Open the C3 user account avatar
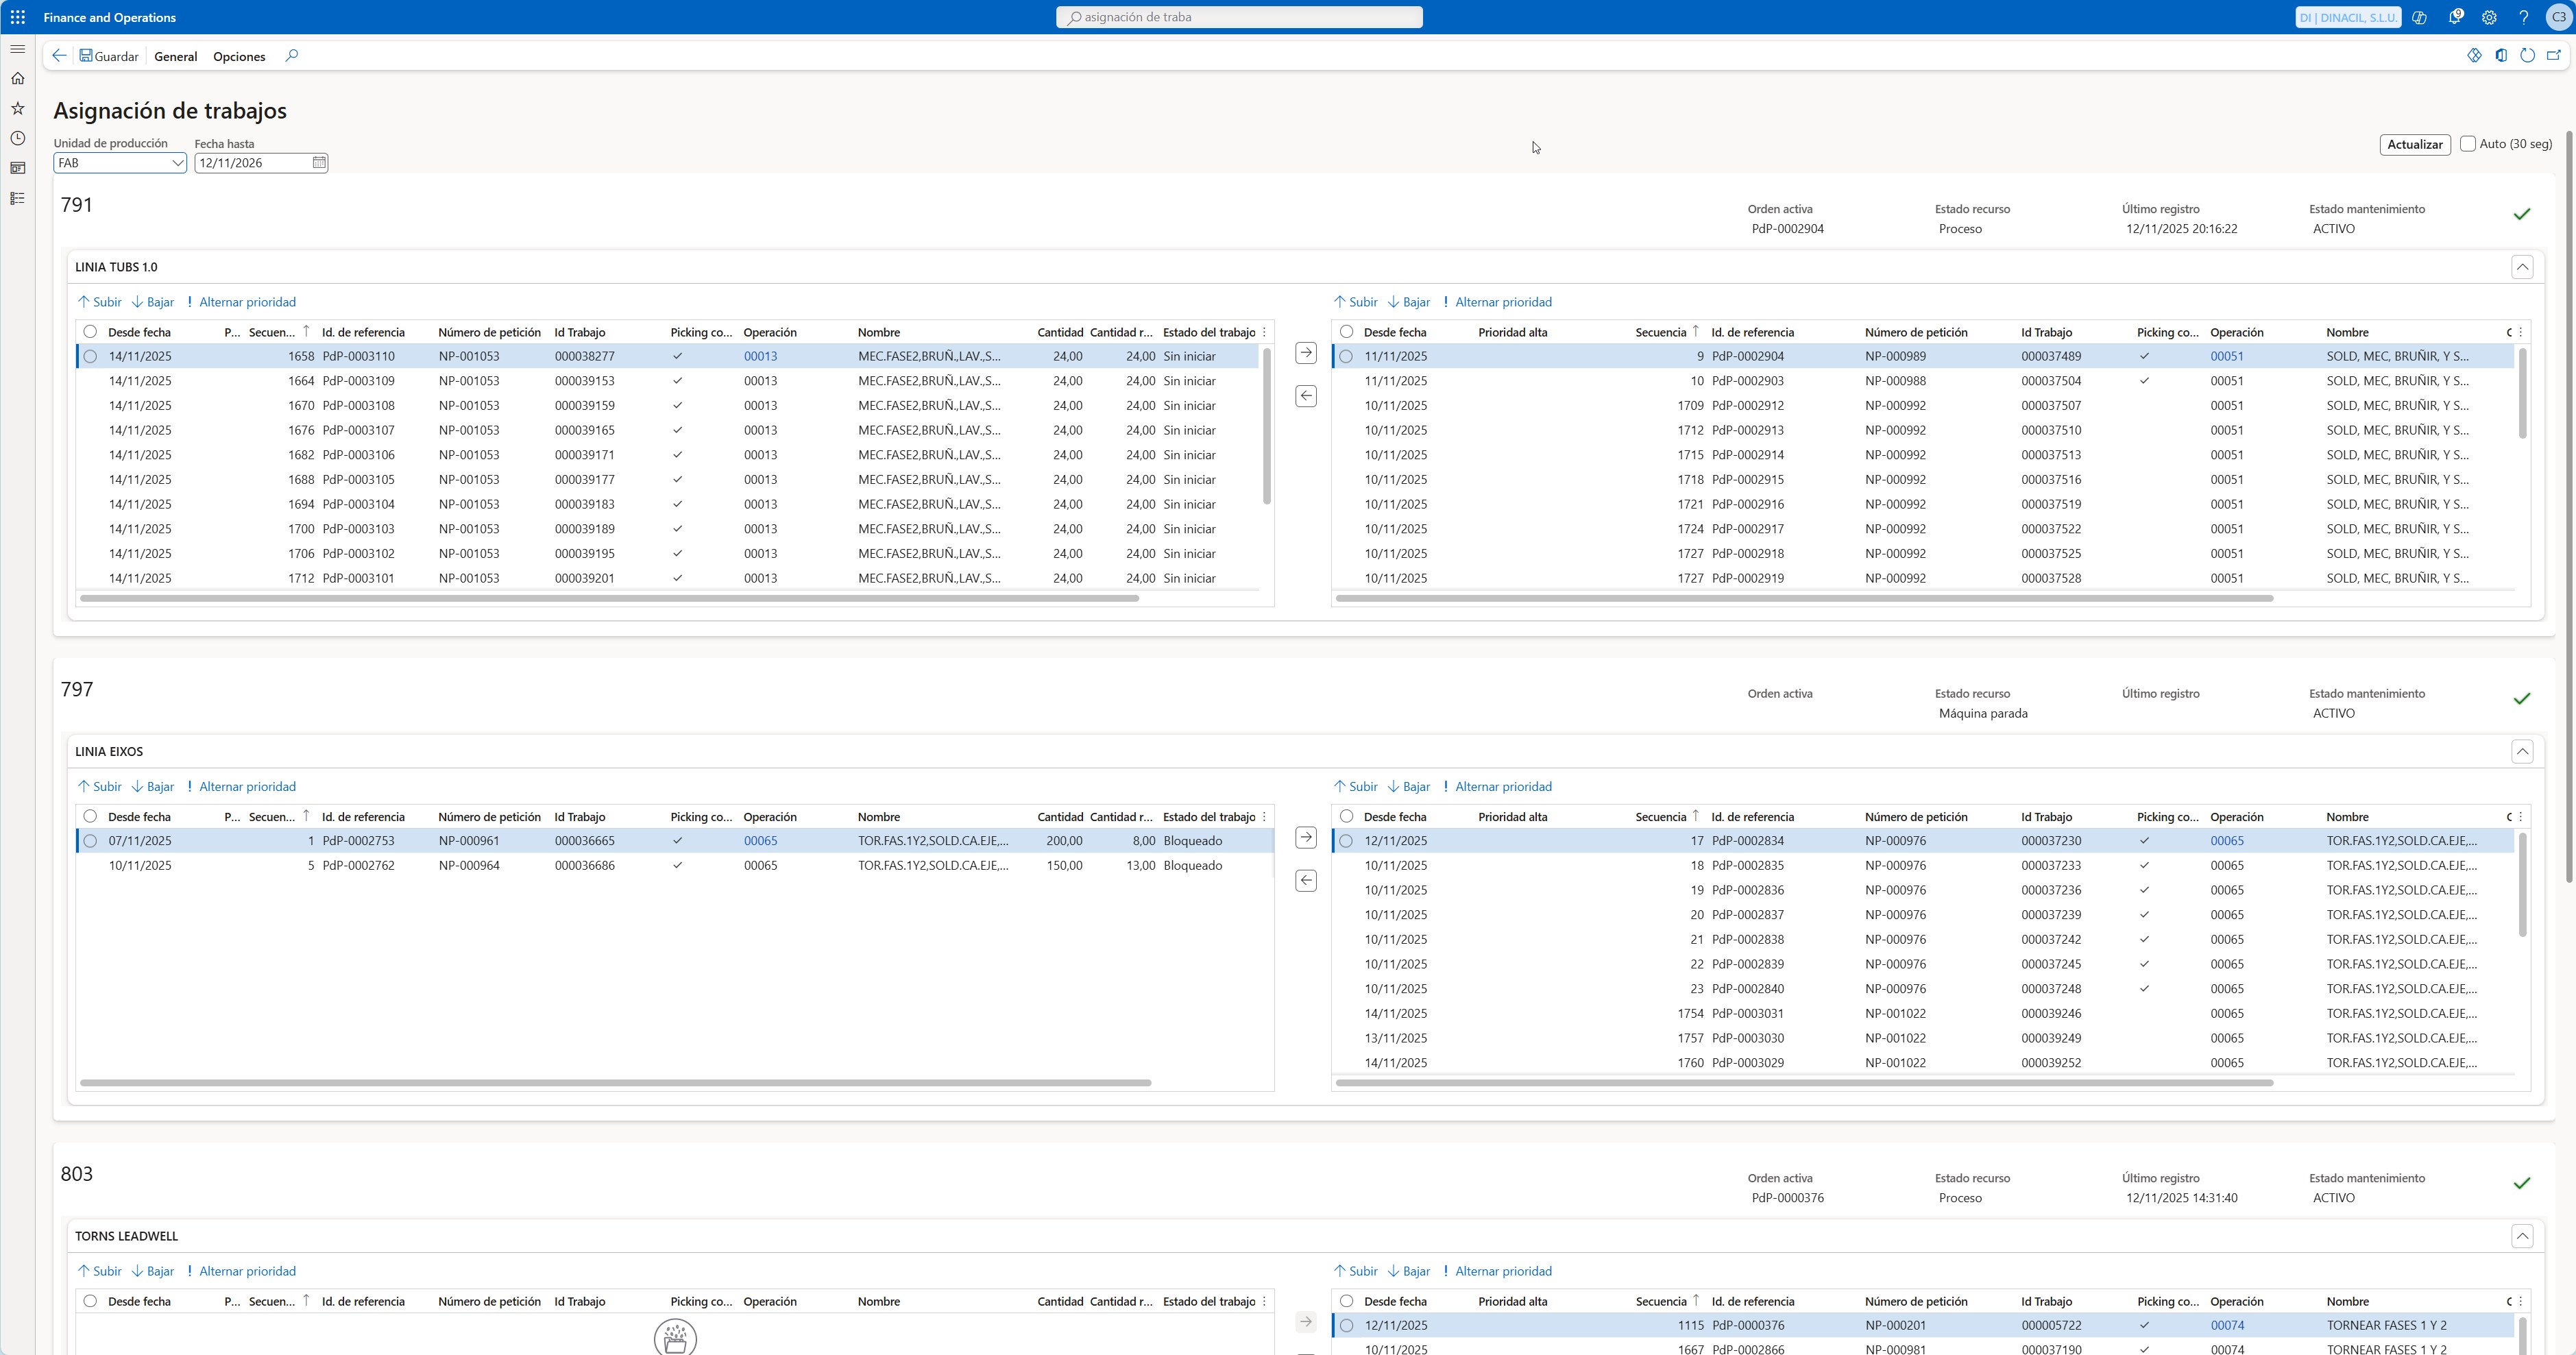Image resolution: width=2576 pixels, height=1355 pixels. pyautogui.click(x=2558, y=17)
